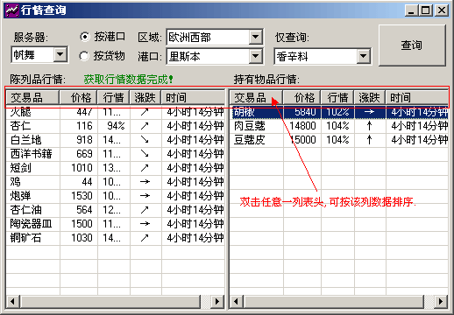
Task: Sort left table by 时间 header
Action: pyautogui.click(x=193, y=97)
